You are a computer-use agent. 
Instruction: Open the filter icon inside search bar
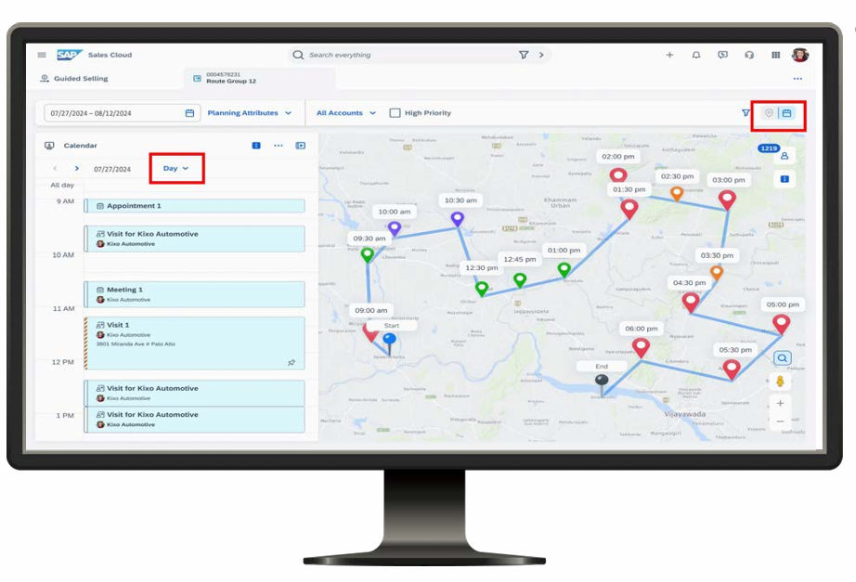(524, 55)
